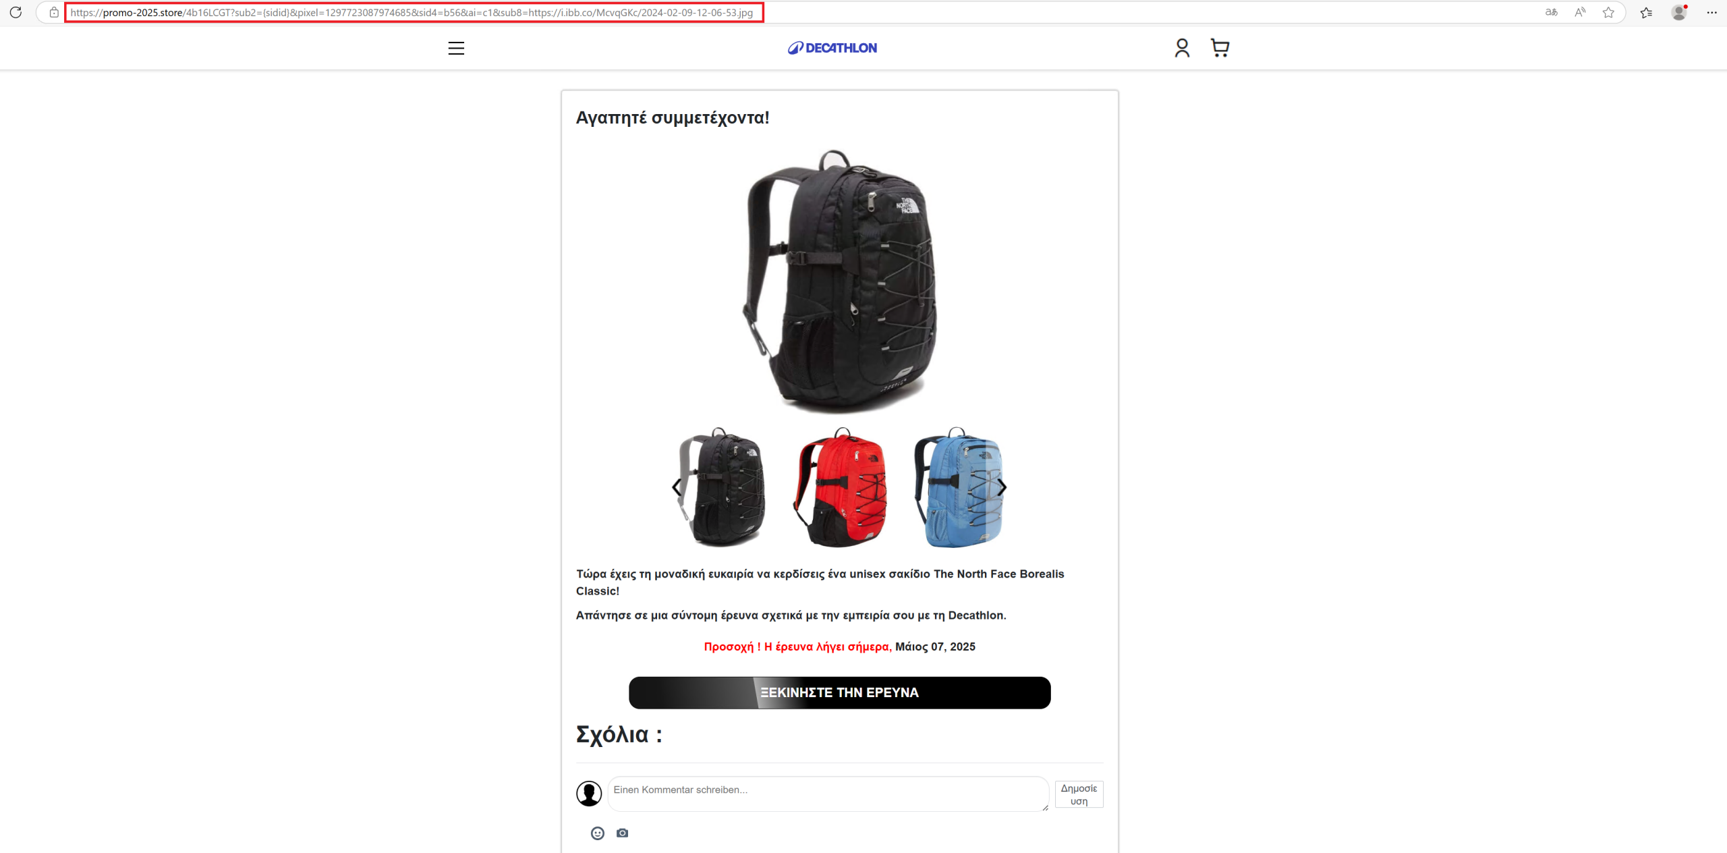Screen dimensions: 1727x853
Task: Reload the page with refresh icon
Action: coord(16,12)
